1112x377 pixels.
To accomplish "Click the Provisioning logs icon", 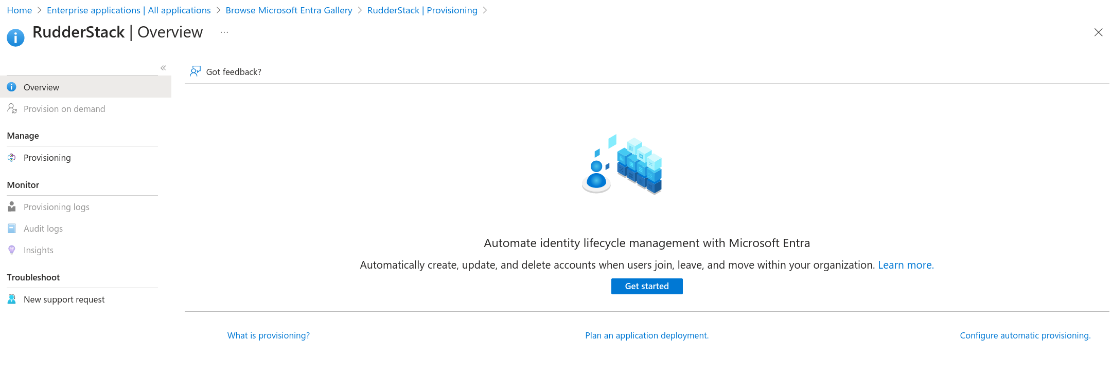I will tap(12, 206).
